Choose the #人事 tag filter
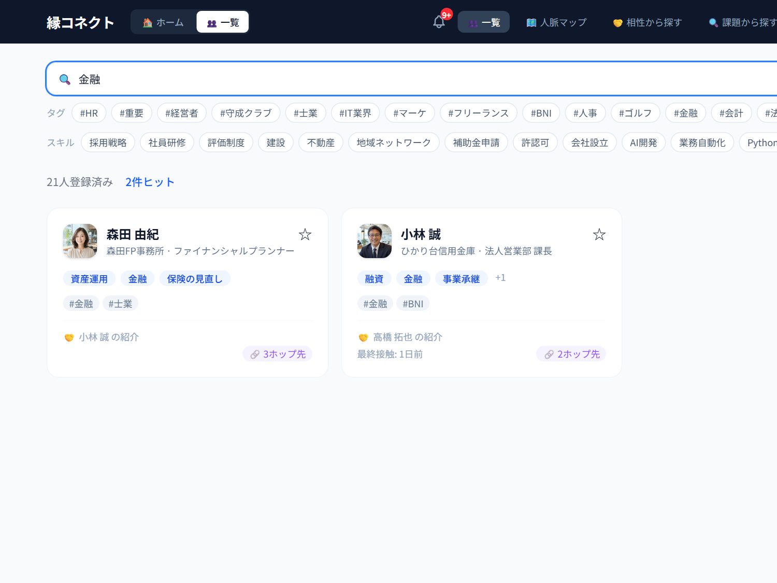Image resolution: width=777 pixels, height=583 pixels. 585,113
